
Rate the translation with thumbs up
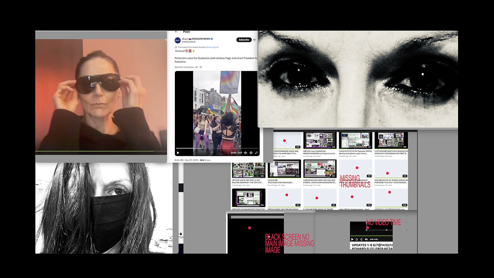tap(197, 67)
